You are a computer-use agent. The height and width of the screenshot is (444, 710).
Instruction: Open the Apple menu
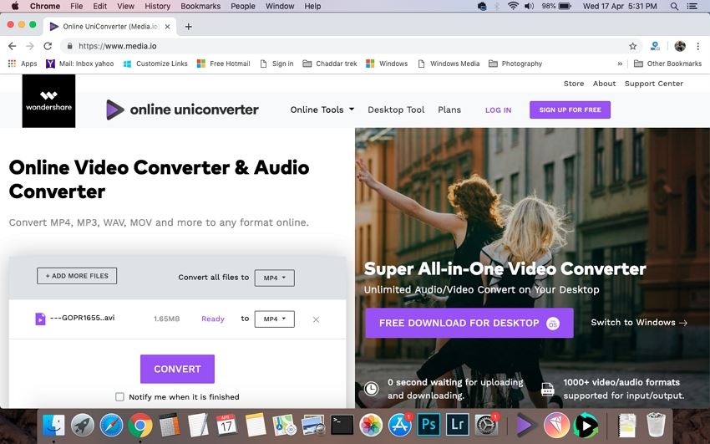(14, 7)
